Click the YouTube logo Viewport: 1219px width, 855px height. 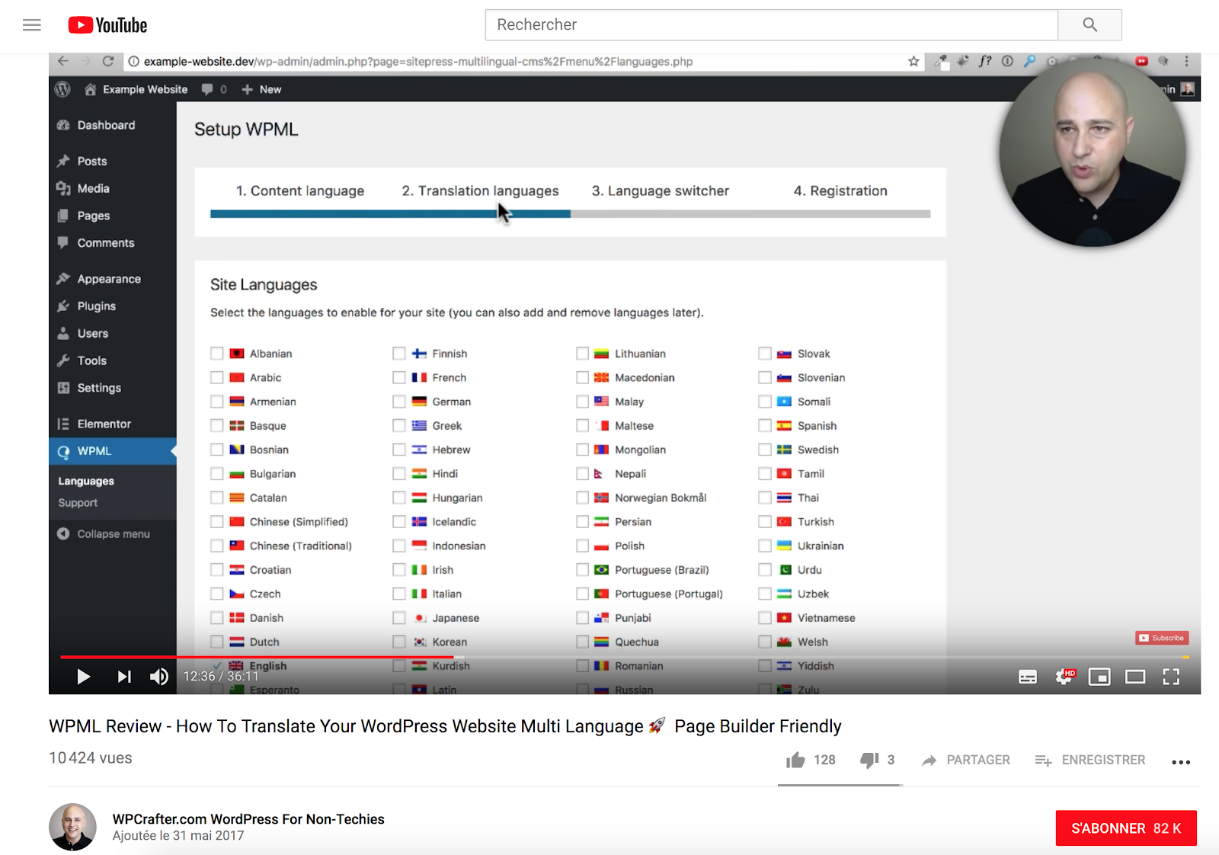click(x=107, y=25)
